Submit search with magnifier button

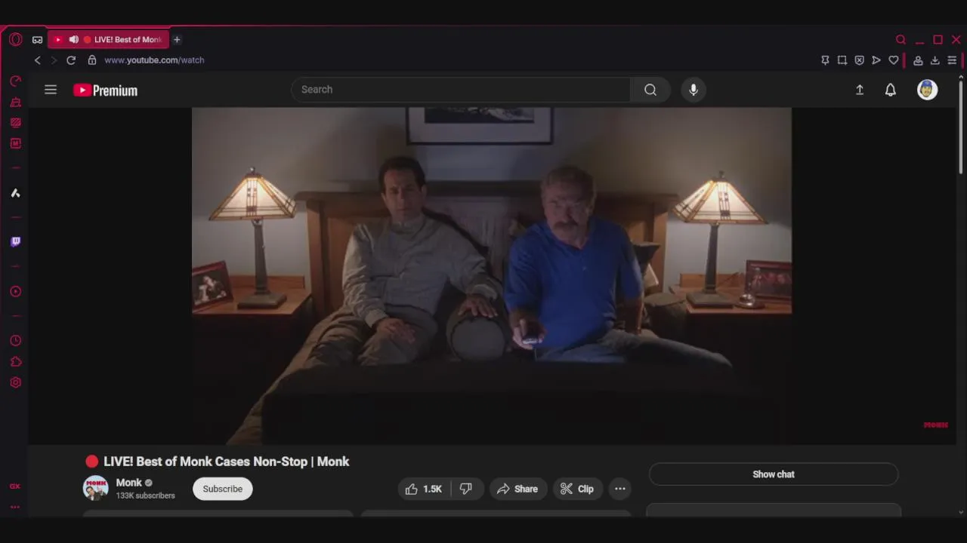click(x=650, y=90)
